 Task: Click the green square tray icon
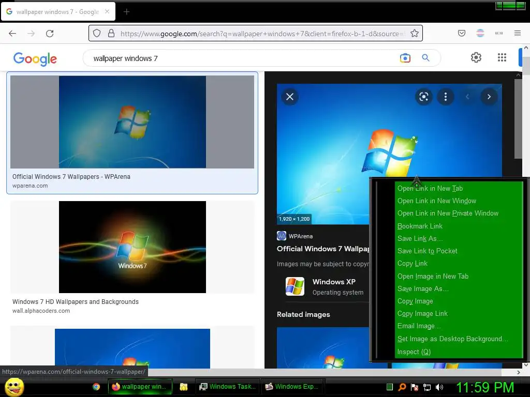389,387
